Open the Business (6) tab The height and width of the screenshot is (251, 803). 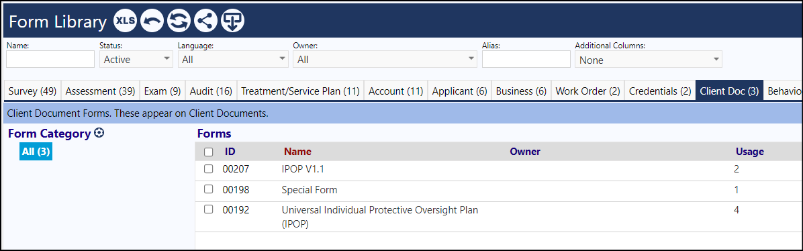[521, 91]
